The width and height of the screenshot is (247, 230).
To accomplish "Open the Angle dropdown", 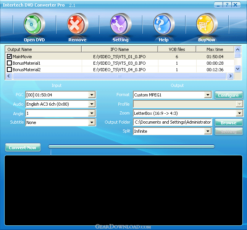I will [x=92, y=113].
